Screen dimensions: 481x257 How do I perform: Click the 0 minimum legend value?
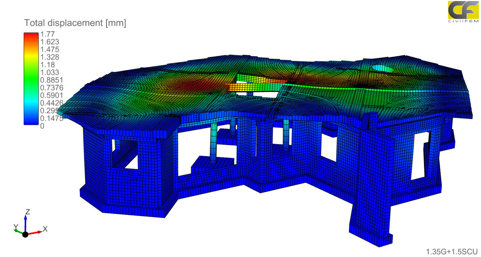[42, 126]
